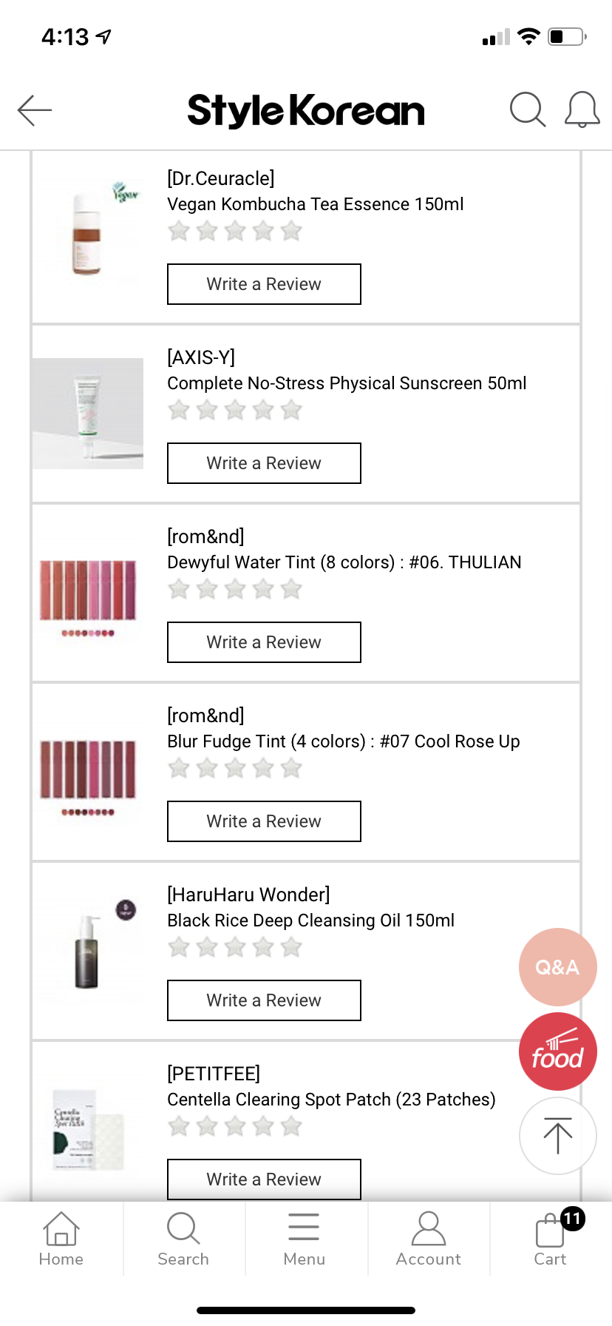Open the red food floating button
This screenshot has width=612, height=1326.
pos(557,1051)
